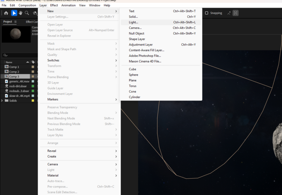The height and width of the screenshot is (195, 282).
Task: Click the slow-dr..4K.mp4 file icon
Action: click(x=7, y=96)
